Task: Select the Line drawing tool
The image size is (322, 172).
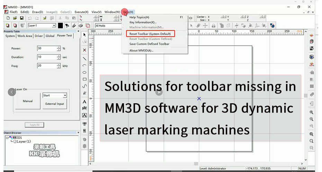Action: tap(84, 59)
